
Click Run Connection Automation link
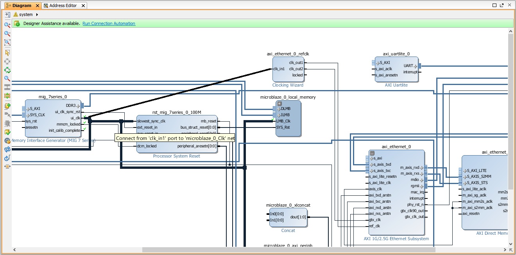pos(109,23)
